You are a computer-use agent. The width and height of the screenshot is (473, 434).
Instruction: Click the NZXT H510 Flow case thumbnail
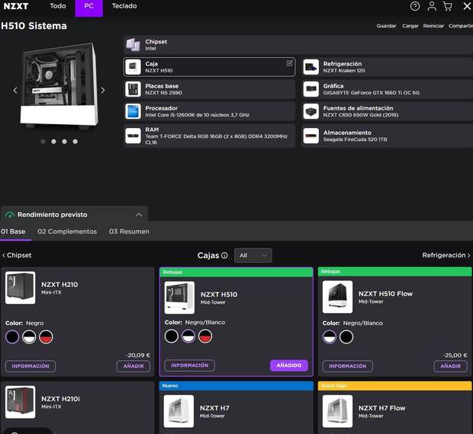pos(337,297)
